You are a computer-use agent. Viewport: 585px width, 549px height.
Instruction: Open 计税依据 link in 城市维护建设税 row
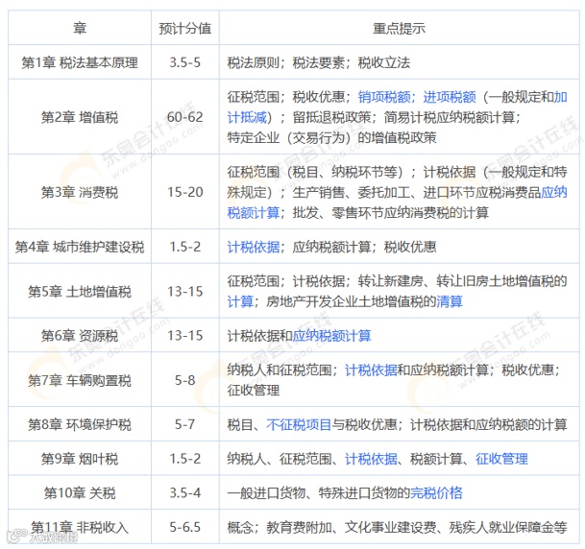[254, 247]
